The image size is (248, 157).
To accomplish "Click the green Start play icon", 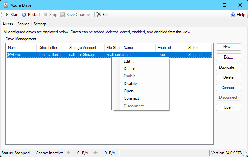I will click(x=6, y=15).
